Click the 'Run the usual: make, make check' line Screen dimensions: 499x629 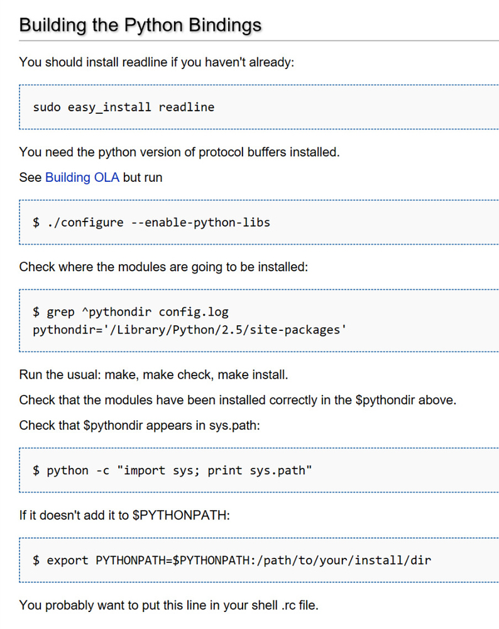[x=153, y=376]
